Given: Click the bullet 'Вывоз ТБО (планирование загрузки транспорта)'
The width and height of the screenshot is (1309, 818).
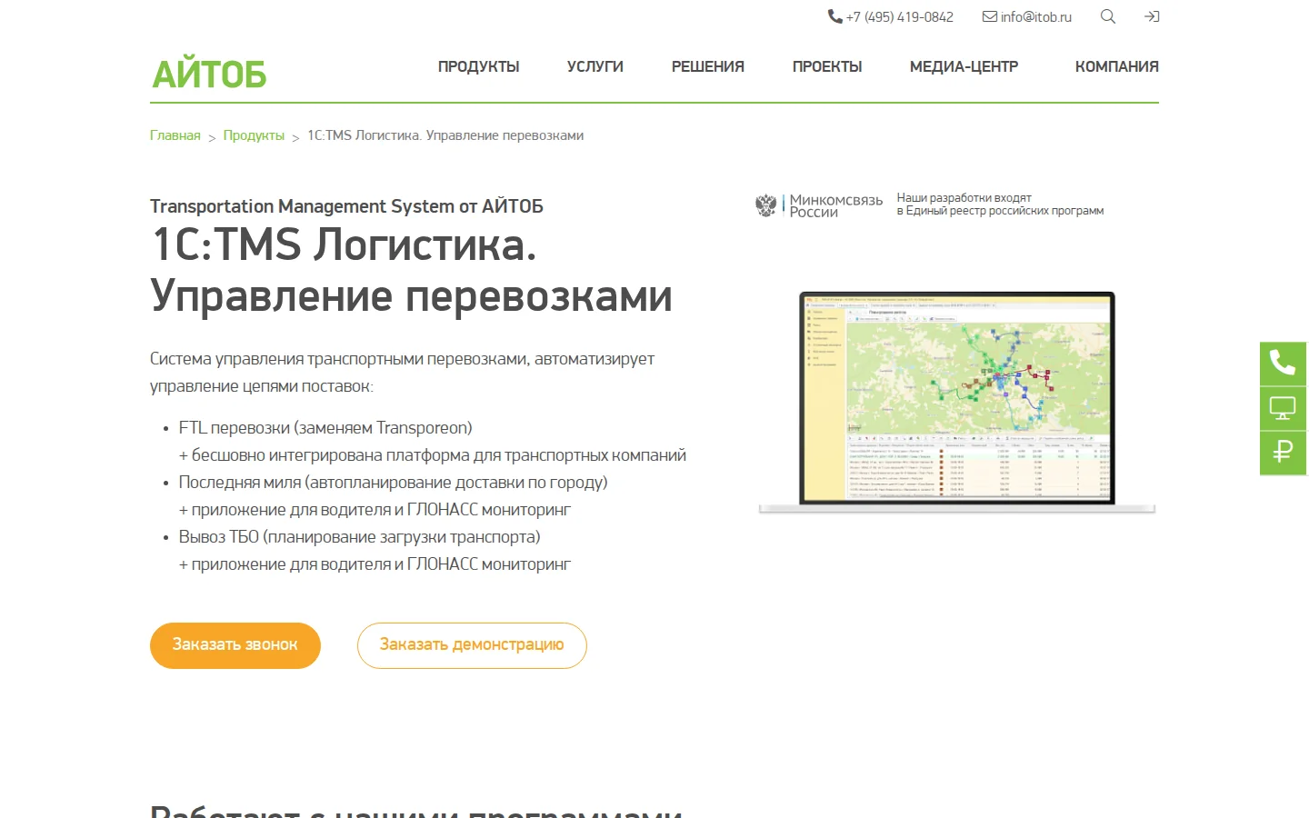Looking at the screenshot, I should pos(359,536).
